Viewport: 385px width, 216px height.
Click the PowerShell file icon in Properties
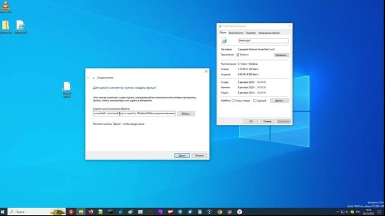pos(224,41)
